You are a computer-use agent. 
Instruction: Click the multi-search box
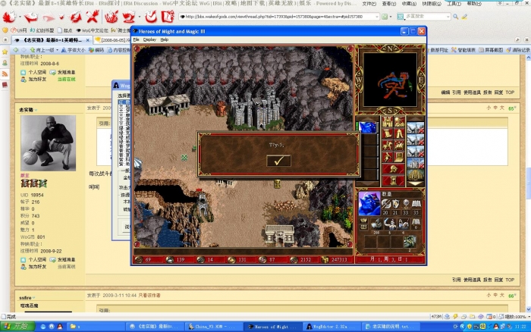pos(425,16)
